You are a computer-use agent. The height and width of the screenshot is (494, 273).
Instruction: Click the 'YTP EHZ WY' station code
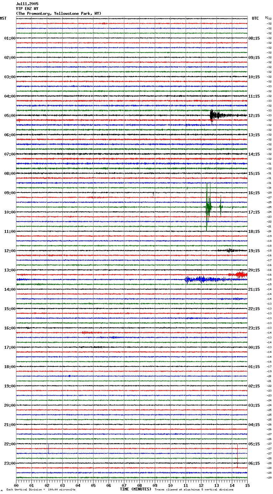click(x=27, y=9)
